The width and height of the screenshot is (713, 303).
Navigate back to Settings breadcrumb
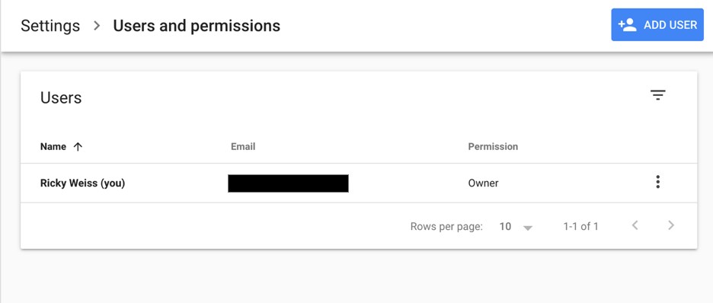click(x=50, y=26)
